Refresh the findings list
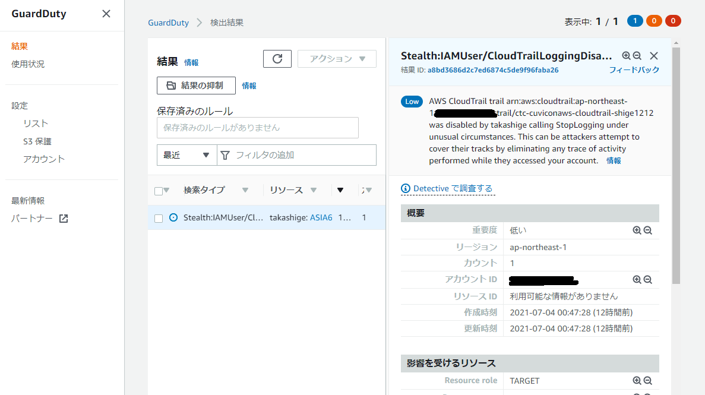The width and height of the screenshot is (705, 395). tap(277, 59)
